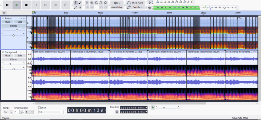Click the Share Audio button
Image resolution: width=261 pixels, height=120 pixels.
tap(135, 3)
